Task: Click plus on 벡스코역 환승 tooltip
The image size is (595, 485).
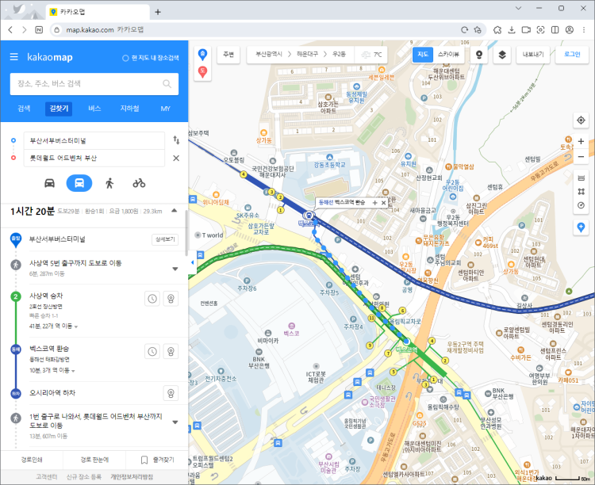Action: 375,203
